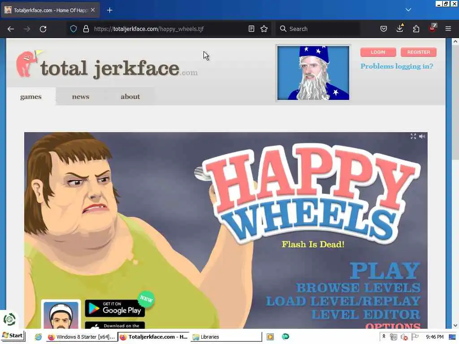Screen dimensions: 459x344
Task: Start the game with PLAY
Action: coord(385,271)
